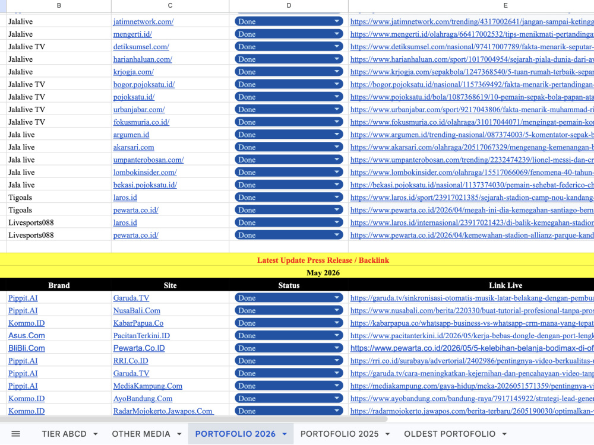This screenshot has width=594, height=445.
Task: Open fokusmuria.co.id/ site link
Action: pyautogui.click(x=141, y=122)
